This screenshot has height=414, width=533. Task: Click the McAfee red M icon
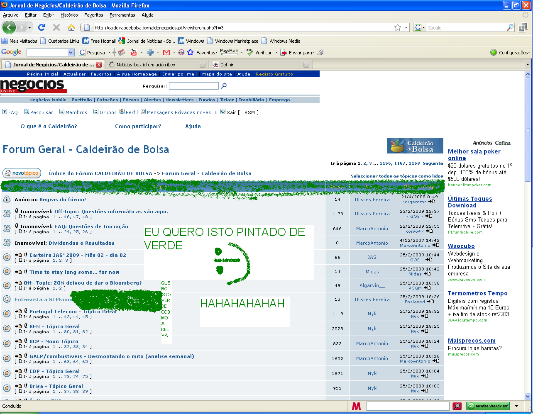click(x=356, y=406)
